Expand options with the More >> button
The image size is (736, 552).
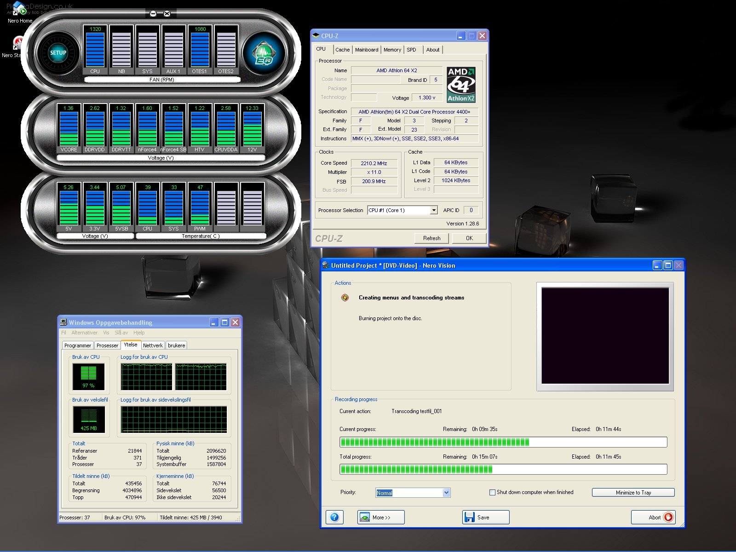tap(381, 517)
